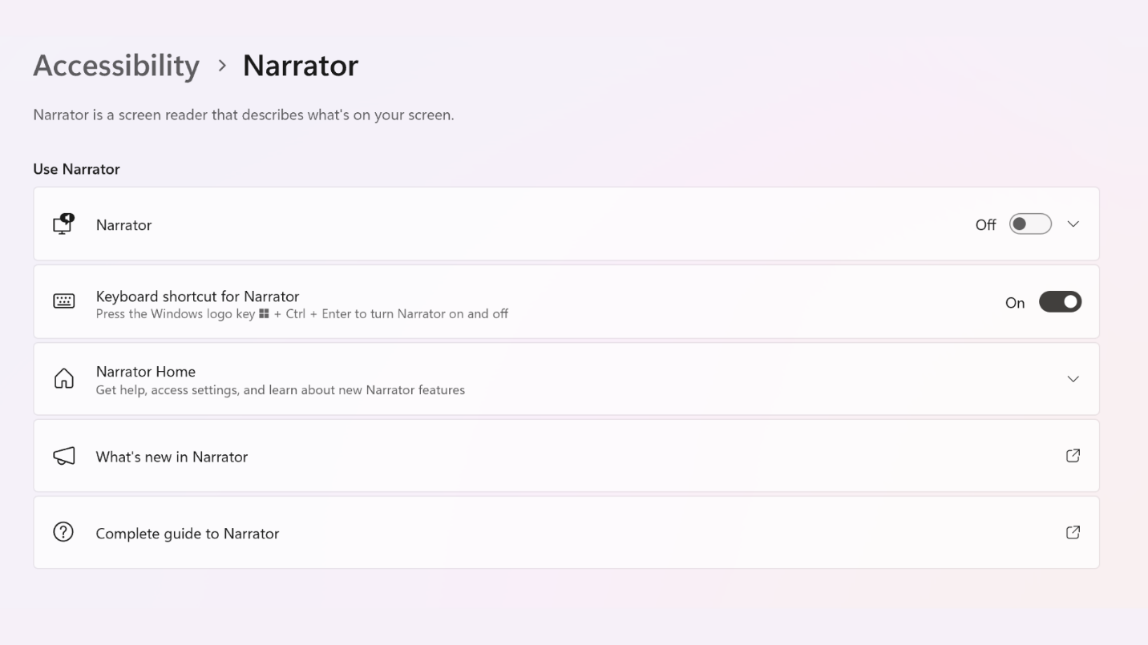Click the Use Narrator section heading

(x=76, y=169)
